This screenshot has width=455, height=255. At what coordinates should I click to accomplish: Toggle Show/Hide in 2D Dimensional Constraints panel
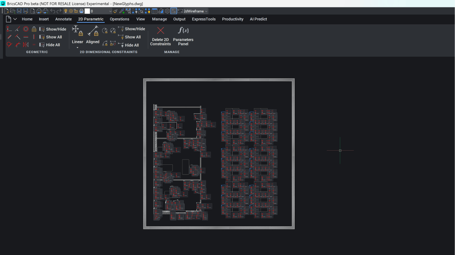click(x=132, y=29)
